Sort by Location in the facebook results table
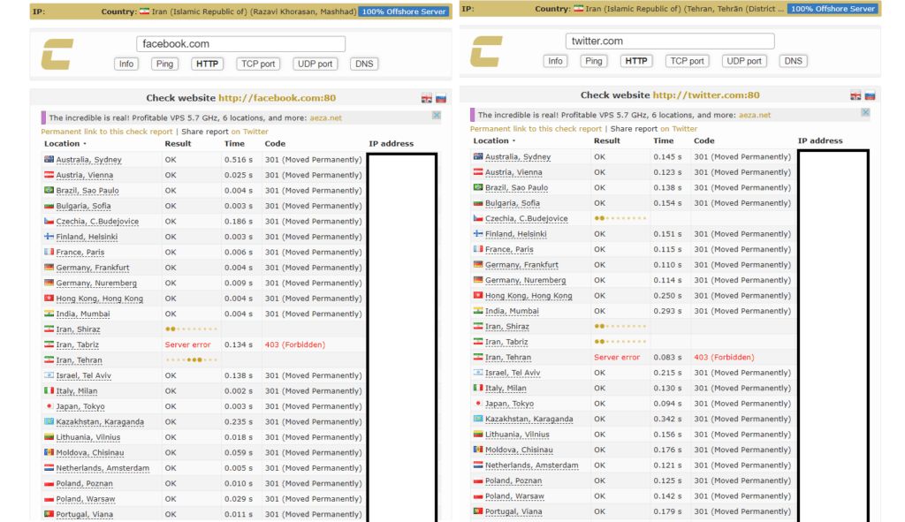905x522 pixels. tap(65, 143)
